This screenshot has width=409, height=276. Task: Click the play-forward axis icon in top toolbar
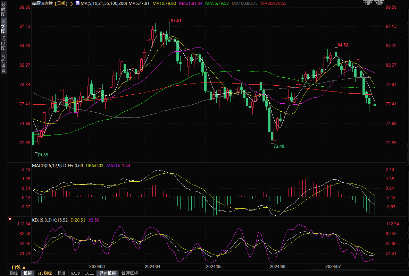[376, 3]
